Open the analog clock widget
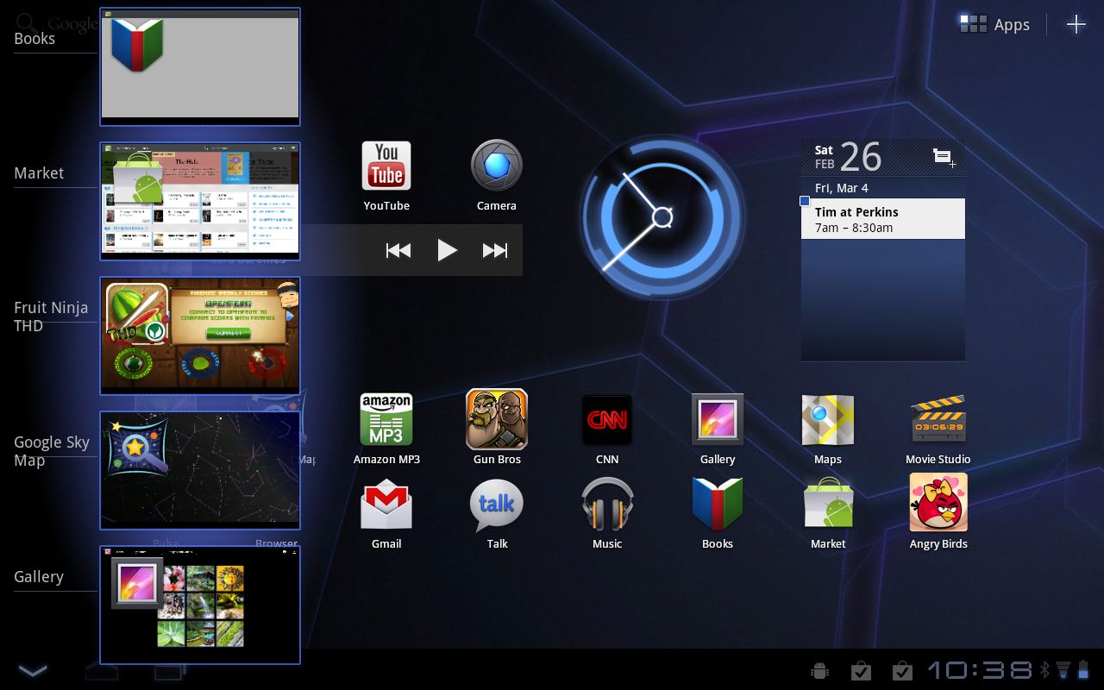This screenshot has width=1104, height=690. coord(662,216)
